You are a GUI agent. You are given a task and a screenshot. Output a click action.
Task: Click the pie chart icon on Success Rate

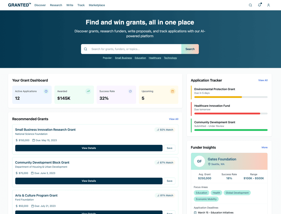click(x=130, y=91)
